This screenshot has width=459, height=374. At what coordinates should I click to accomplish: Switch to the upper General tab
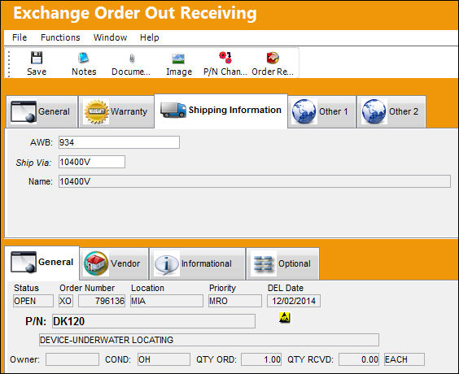tap(42, 111)
